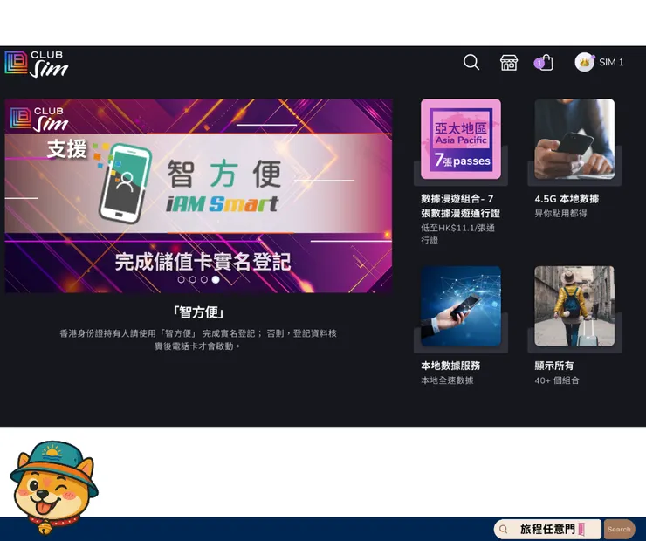Click the 40+ 個組合 subtitle
The height and width of the screenshot is (541, 646).
(557, 380)
